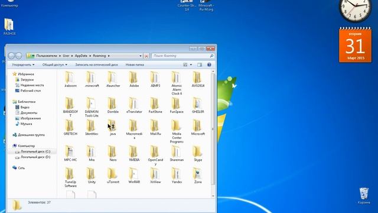This screenshot has height=213, width=378.
Task: Select the DAEMON Tools Lite folder
Action: (92, 107)
